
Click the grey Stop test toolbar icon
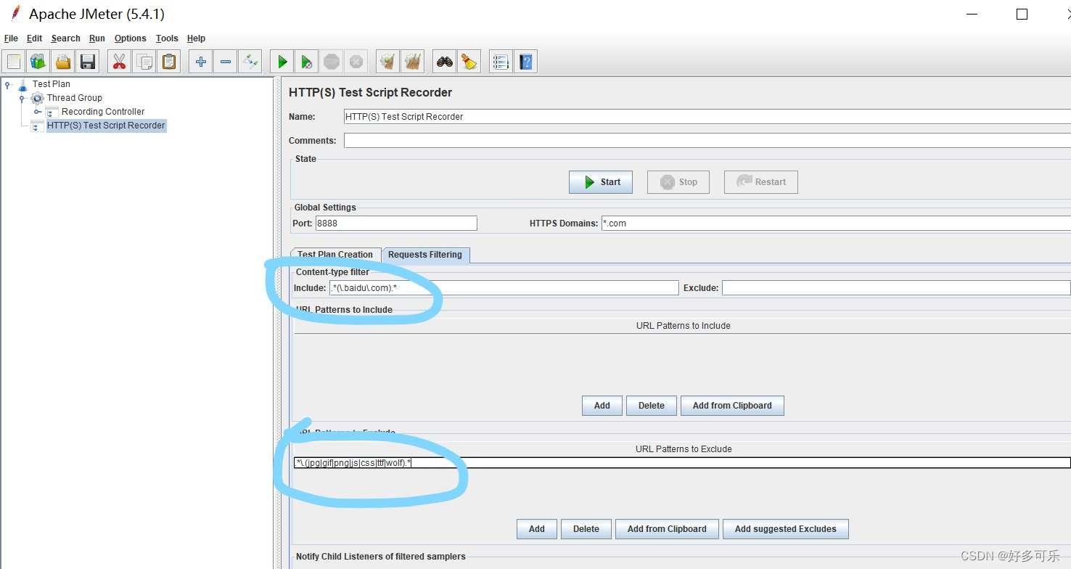(332, 62)
